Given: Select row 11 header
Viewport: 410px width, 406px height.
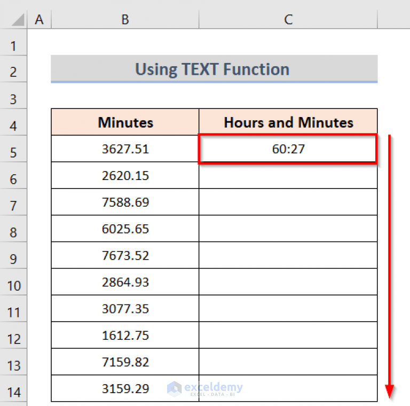Looking at the screenshot, I should click(13, 309).
